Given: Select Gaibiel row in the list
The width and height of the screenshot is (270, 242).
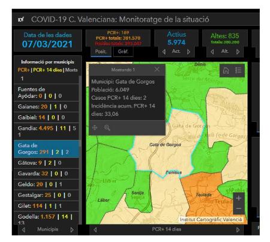Looking at the screenshot, I should (47, 118).
